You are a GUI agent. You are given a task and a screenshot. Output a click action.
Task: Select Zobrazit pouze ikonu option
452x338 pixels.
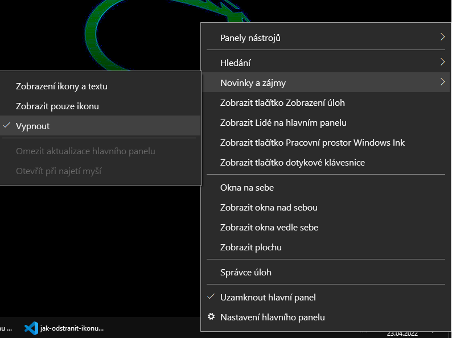[x=57, y=106]
